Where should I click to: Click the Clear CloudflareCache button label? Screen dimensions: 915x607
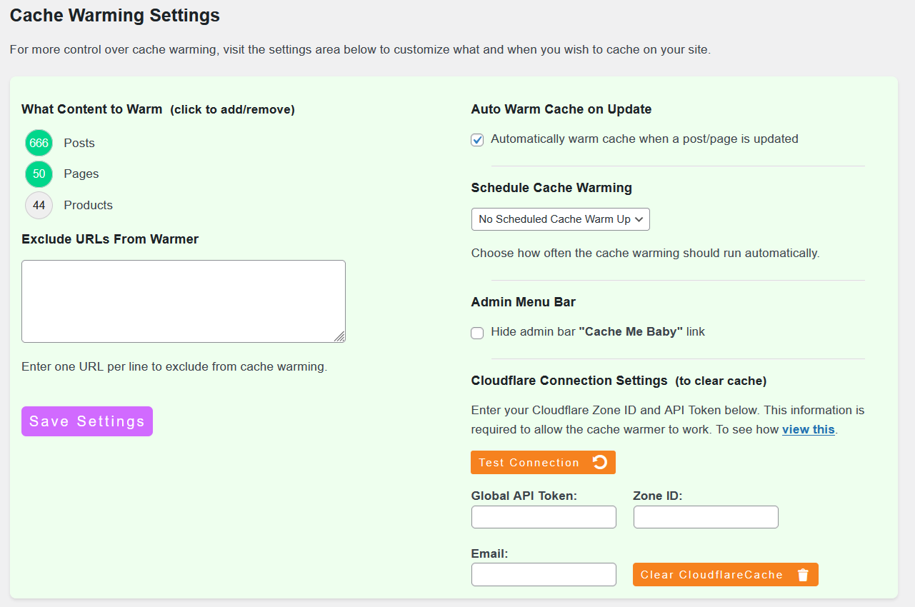pos(711,575)
